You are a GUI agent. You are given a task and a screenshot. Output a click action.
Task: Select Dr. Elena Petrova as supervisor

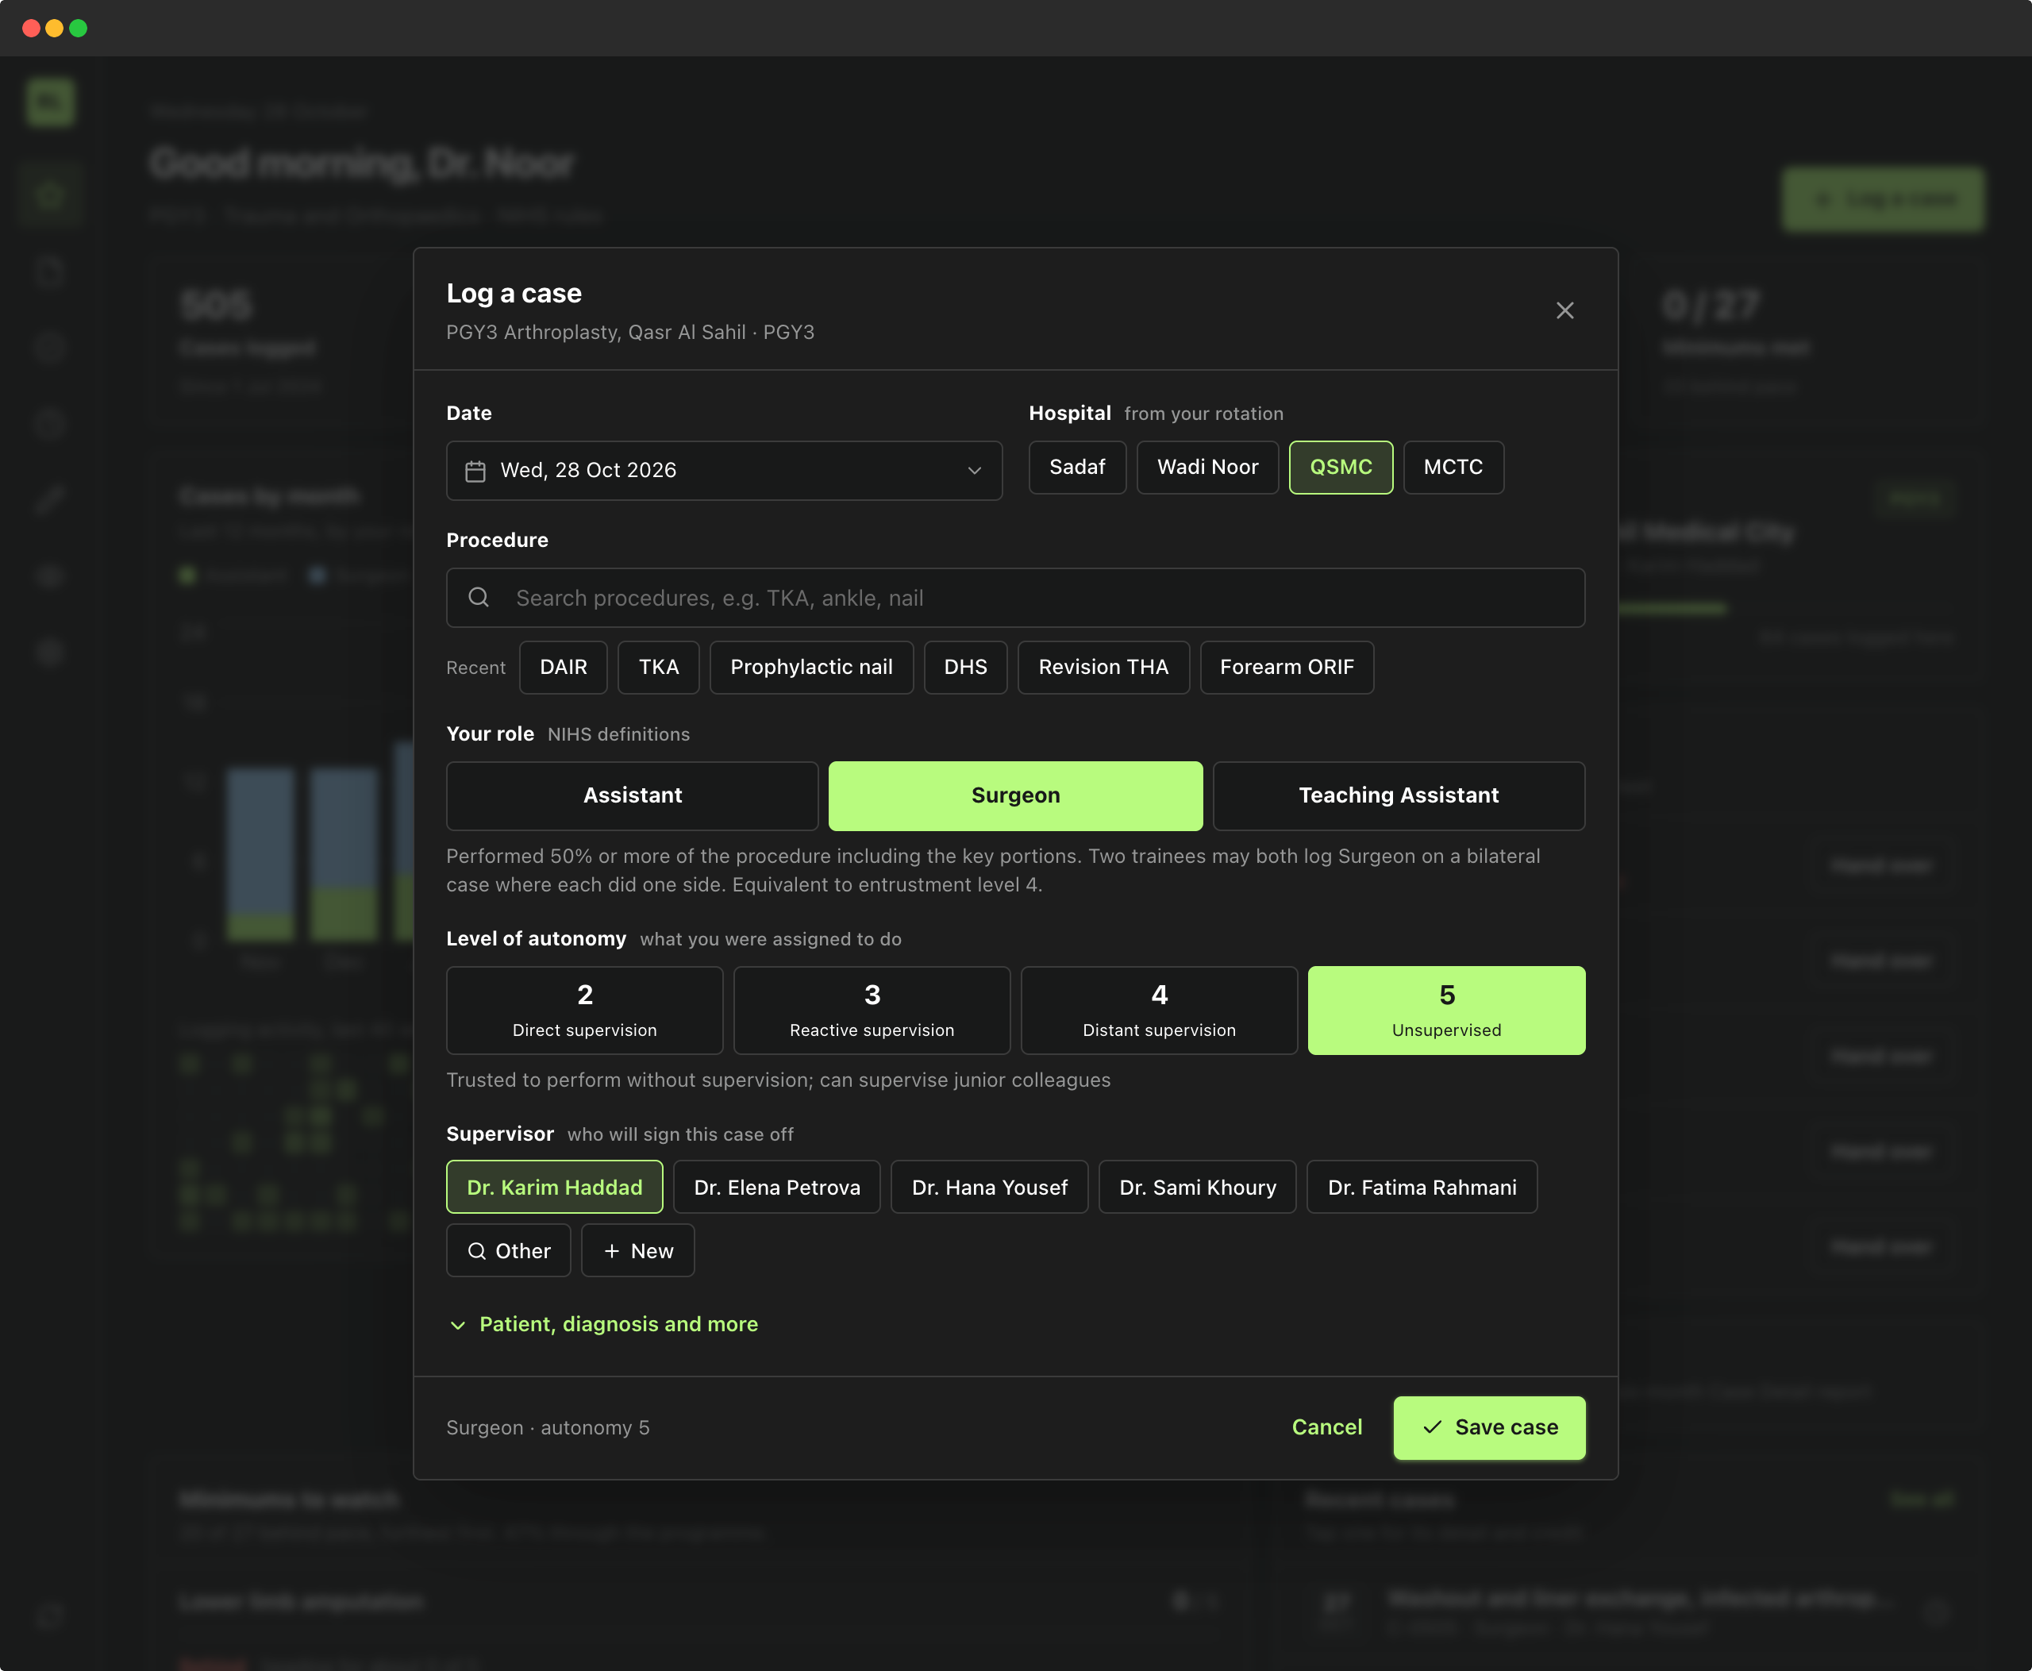point(777,1187)
